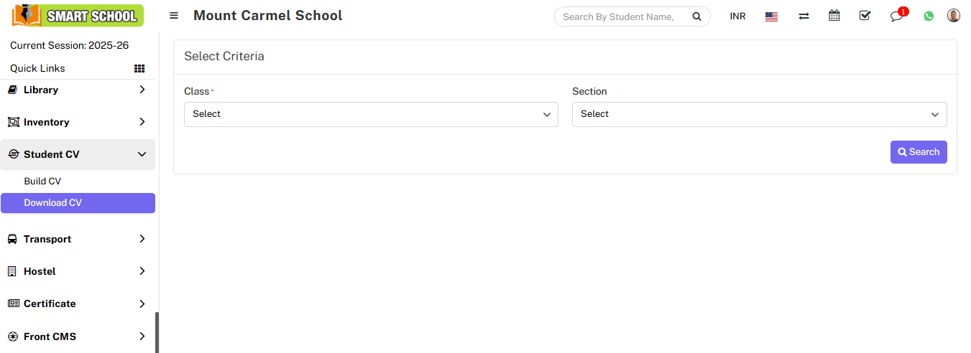This screenshot has height=353, width=971.
Task: Open the Class dropdown
Action: pyautogui.click(x=371, y=114)
